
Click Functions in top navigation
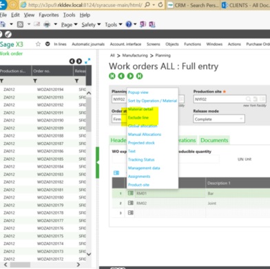click(x=192, y=44)
